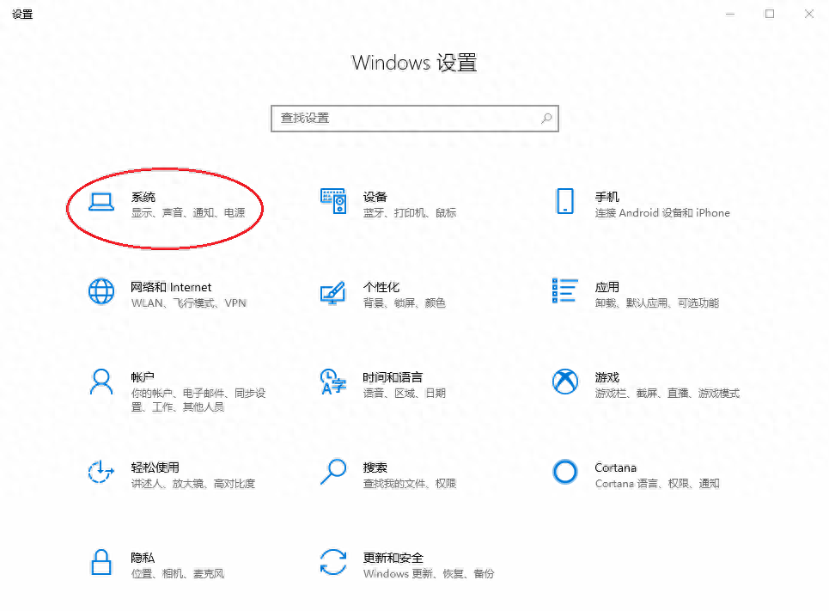Open the Devices (设备) keyboard icon
Image resolution: width=829 pixels, height=611 pixels.
coord(332,202)
